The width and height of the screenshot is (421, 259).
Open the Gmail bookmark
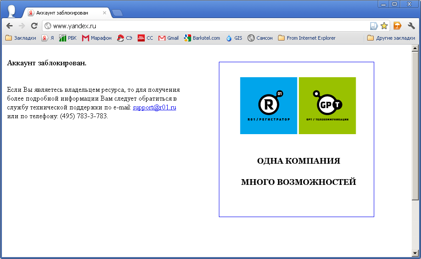pyautogui.click(x=168, y=38)
